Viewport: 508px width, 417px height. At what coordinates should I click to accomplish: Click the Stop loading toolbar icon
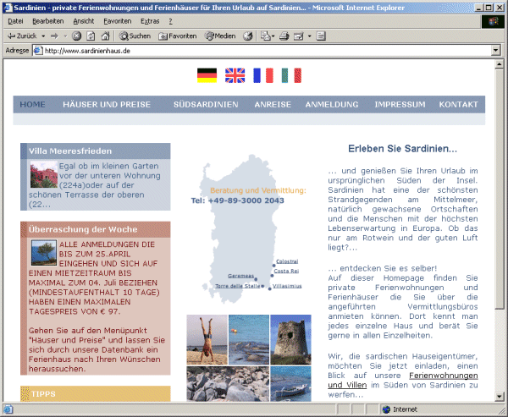coord(77,36)
